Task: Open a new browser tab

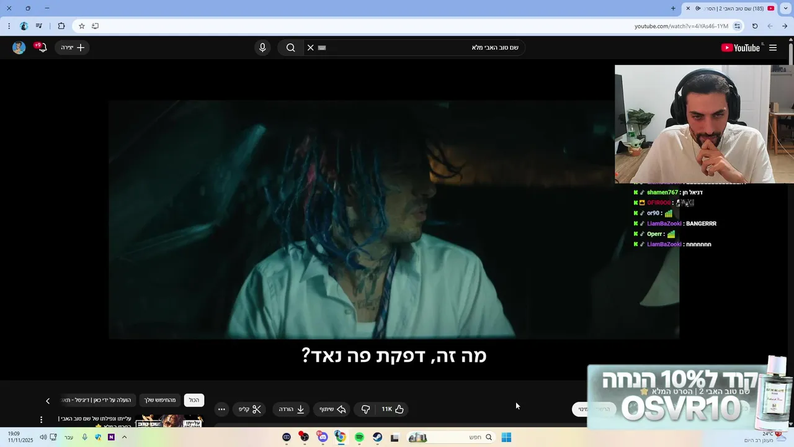Action: [673, 8]
